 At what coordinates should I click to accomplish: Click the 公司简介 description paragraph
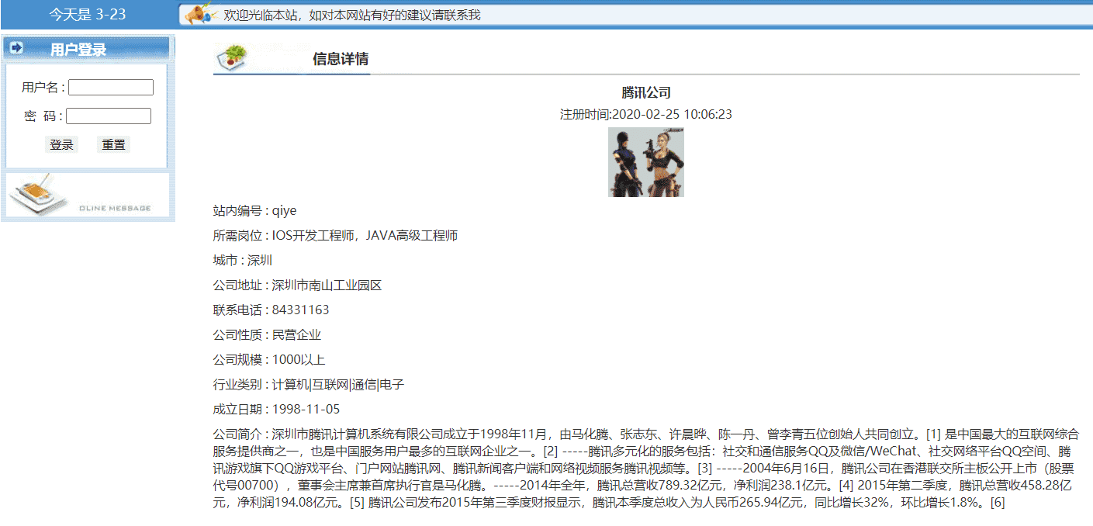(x=646, y=468)
